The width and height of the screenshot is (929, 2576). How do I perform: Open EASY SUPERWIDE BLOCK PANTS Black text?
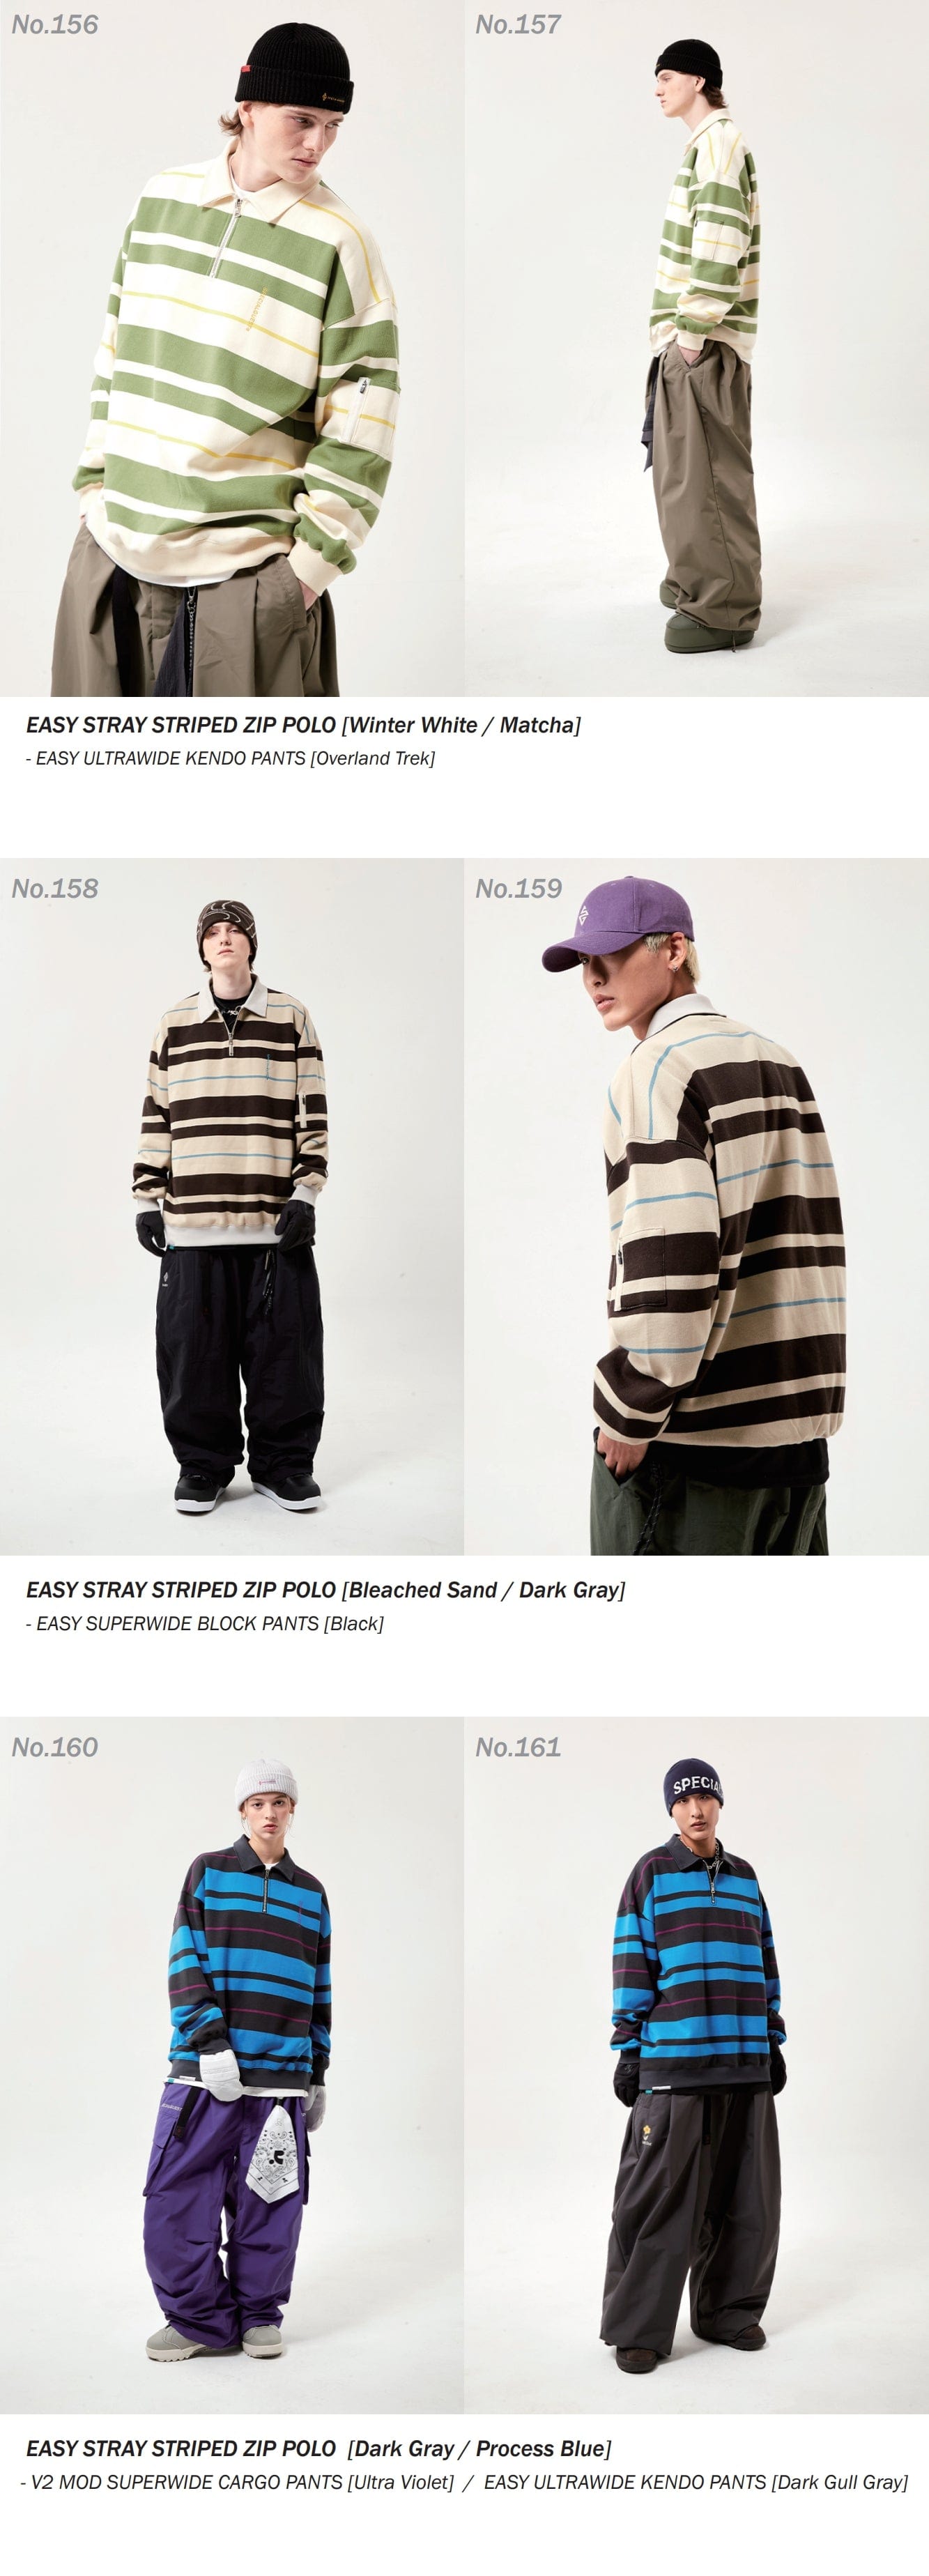(x=205, y=1623)
